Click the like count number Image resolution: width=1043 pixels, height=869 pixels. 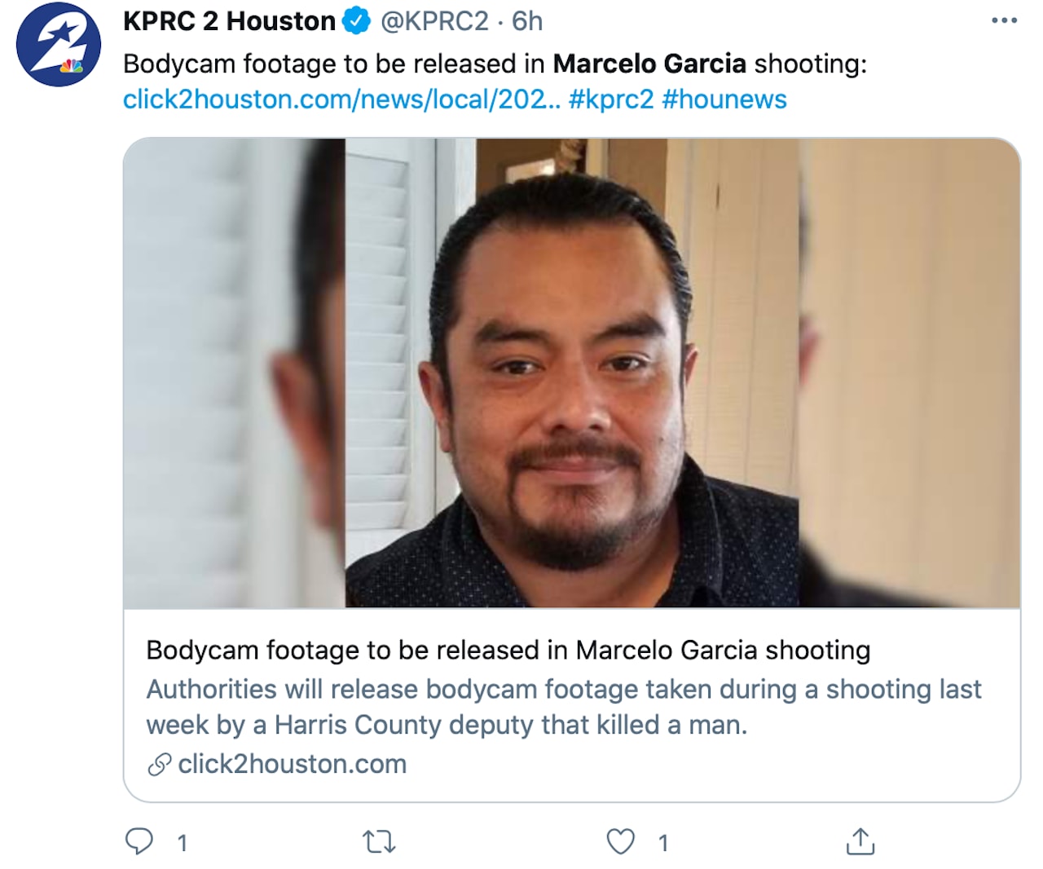click(x=663, y=843)
